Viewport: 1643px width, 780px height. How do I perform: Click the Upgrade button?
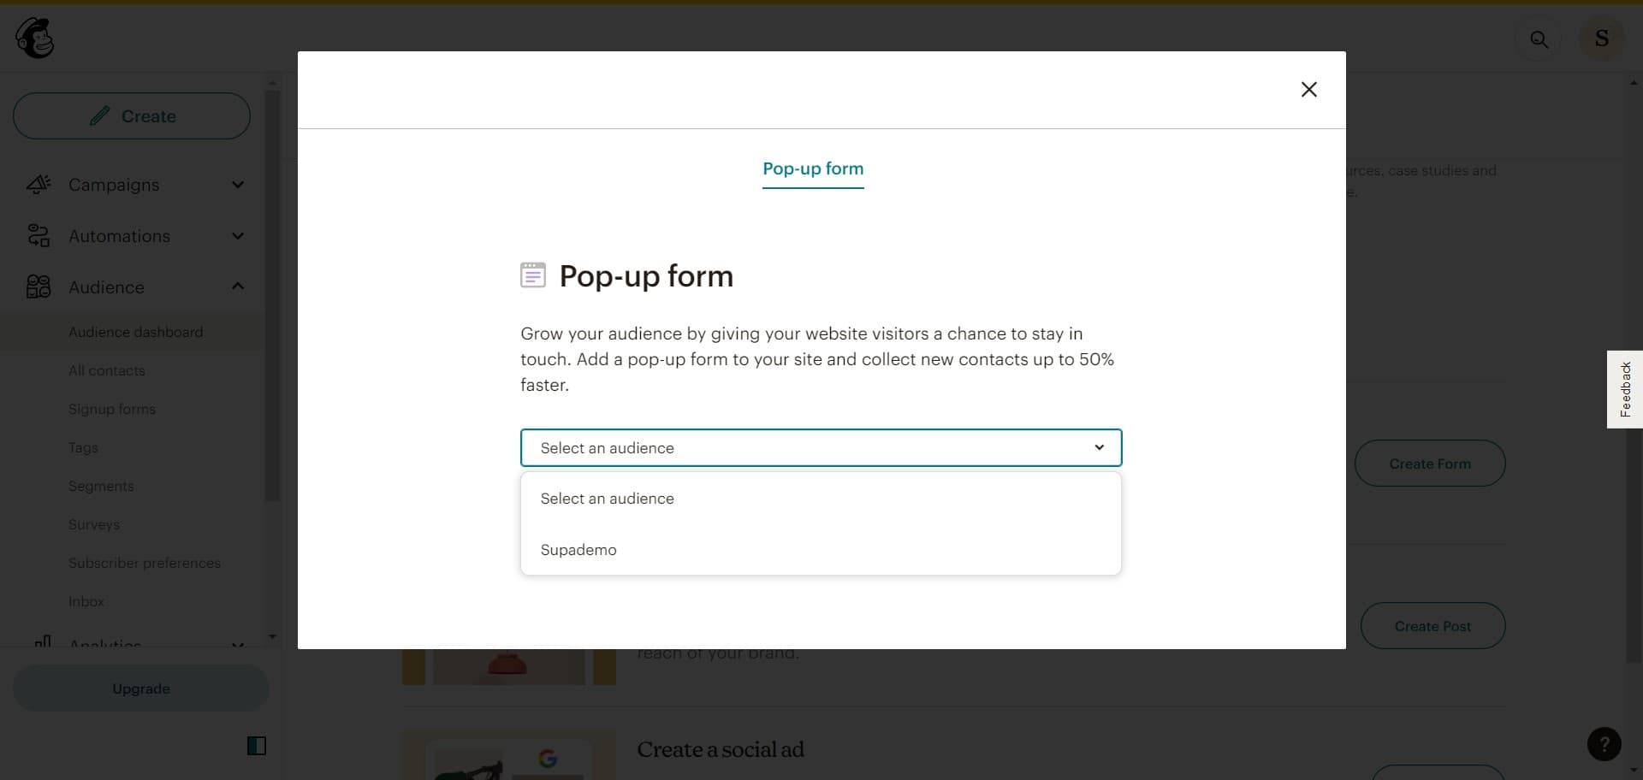point(140,688)
